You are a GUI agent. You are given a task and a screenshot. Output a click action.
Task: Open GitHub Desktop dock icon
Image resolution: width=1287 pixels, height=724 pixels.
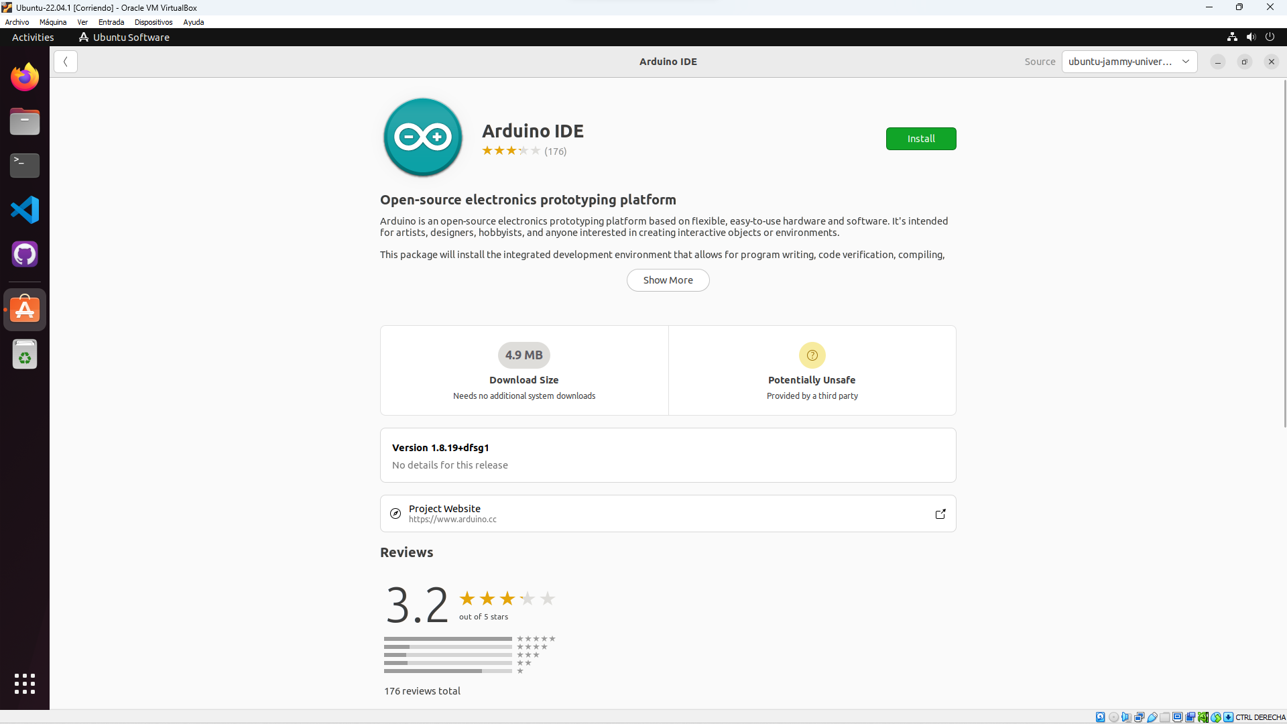tap(25, 254)
